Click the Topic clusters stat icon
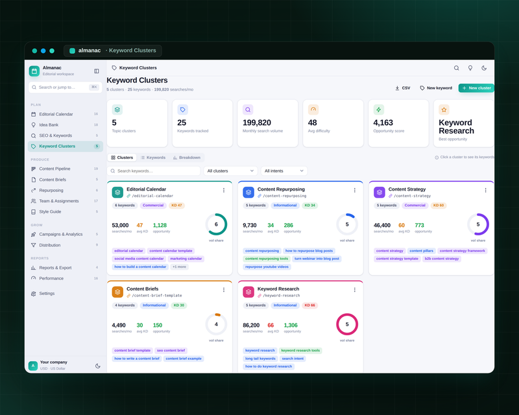The height and width of the screenshot is (415, 519). pos(117,110)
